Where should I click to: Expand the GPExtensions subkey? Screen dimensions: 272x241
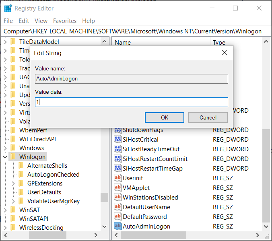pos(13,183)
